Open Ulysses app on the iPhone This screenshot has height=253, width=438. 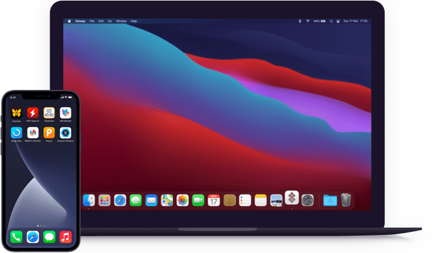coord(17,113)
